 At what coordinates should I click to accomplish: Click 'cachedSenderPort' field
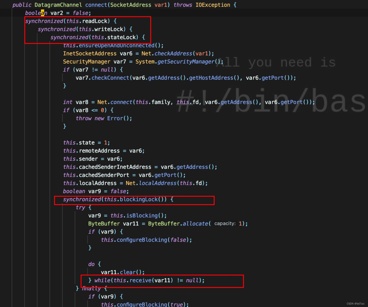click(x=104, y=175)
